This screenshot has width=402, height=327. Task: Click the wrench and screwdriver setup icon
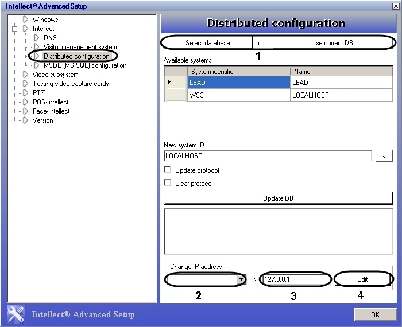[x=16, y=314]
